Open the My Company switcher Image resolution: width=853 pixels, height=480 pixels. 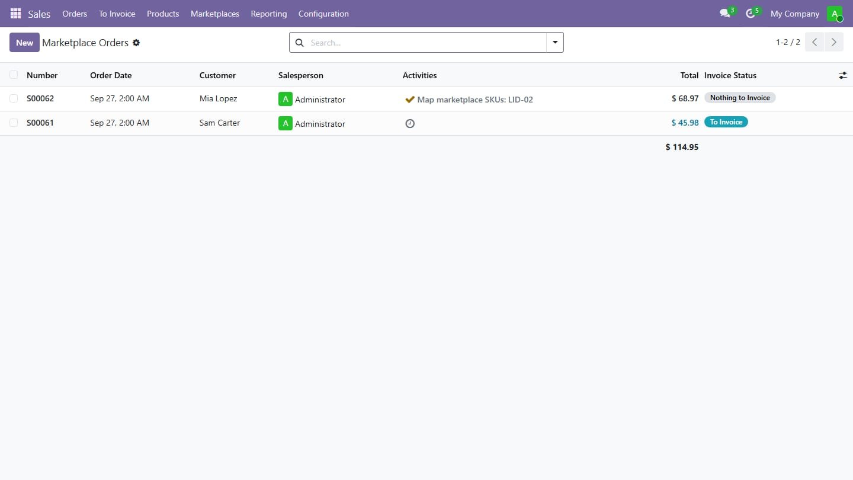click(795, 14)
